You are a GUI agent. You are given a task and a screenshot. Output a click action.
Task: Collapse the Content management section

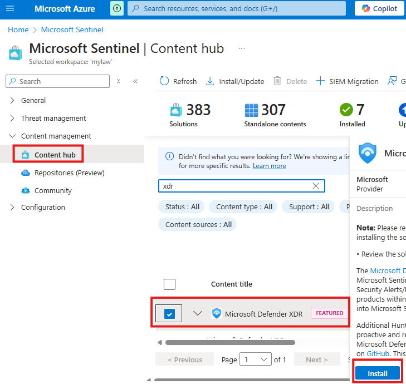[x=12, y=136]
